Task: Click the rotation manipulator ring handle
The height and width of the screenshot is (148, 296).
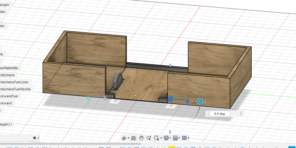Action: [200, 102]
